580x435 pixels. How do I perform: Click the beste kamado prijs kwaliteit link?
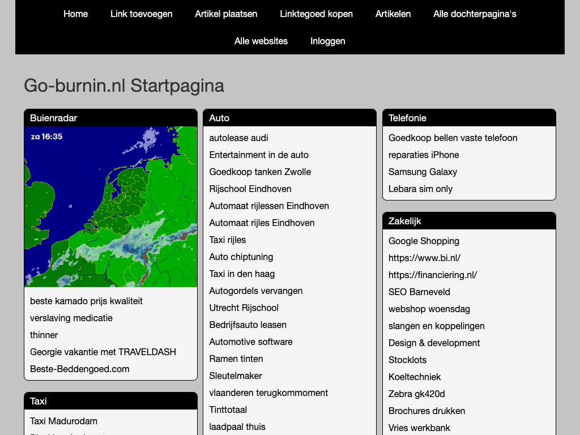click(x=86, y=301)
